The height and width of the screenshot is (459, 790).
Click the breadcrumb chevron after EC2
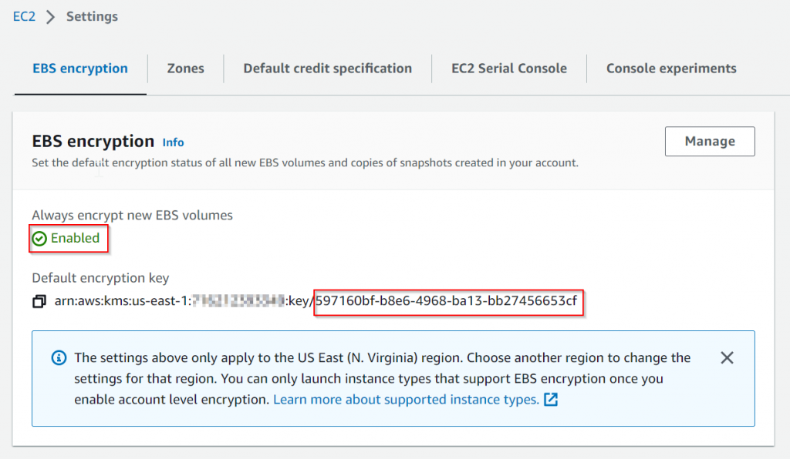[x=50, y=17]
